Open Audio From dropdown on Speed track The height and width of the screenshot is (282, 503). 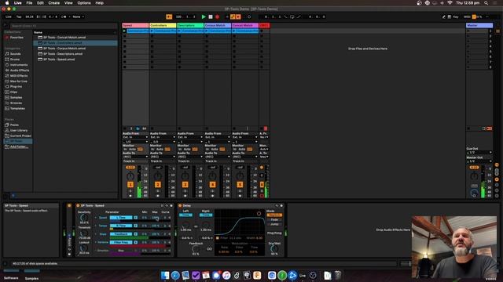tap(135, 137)
